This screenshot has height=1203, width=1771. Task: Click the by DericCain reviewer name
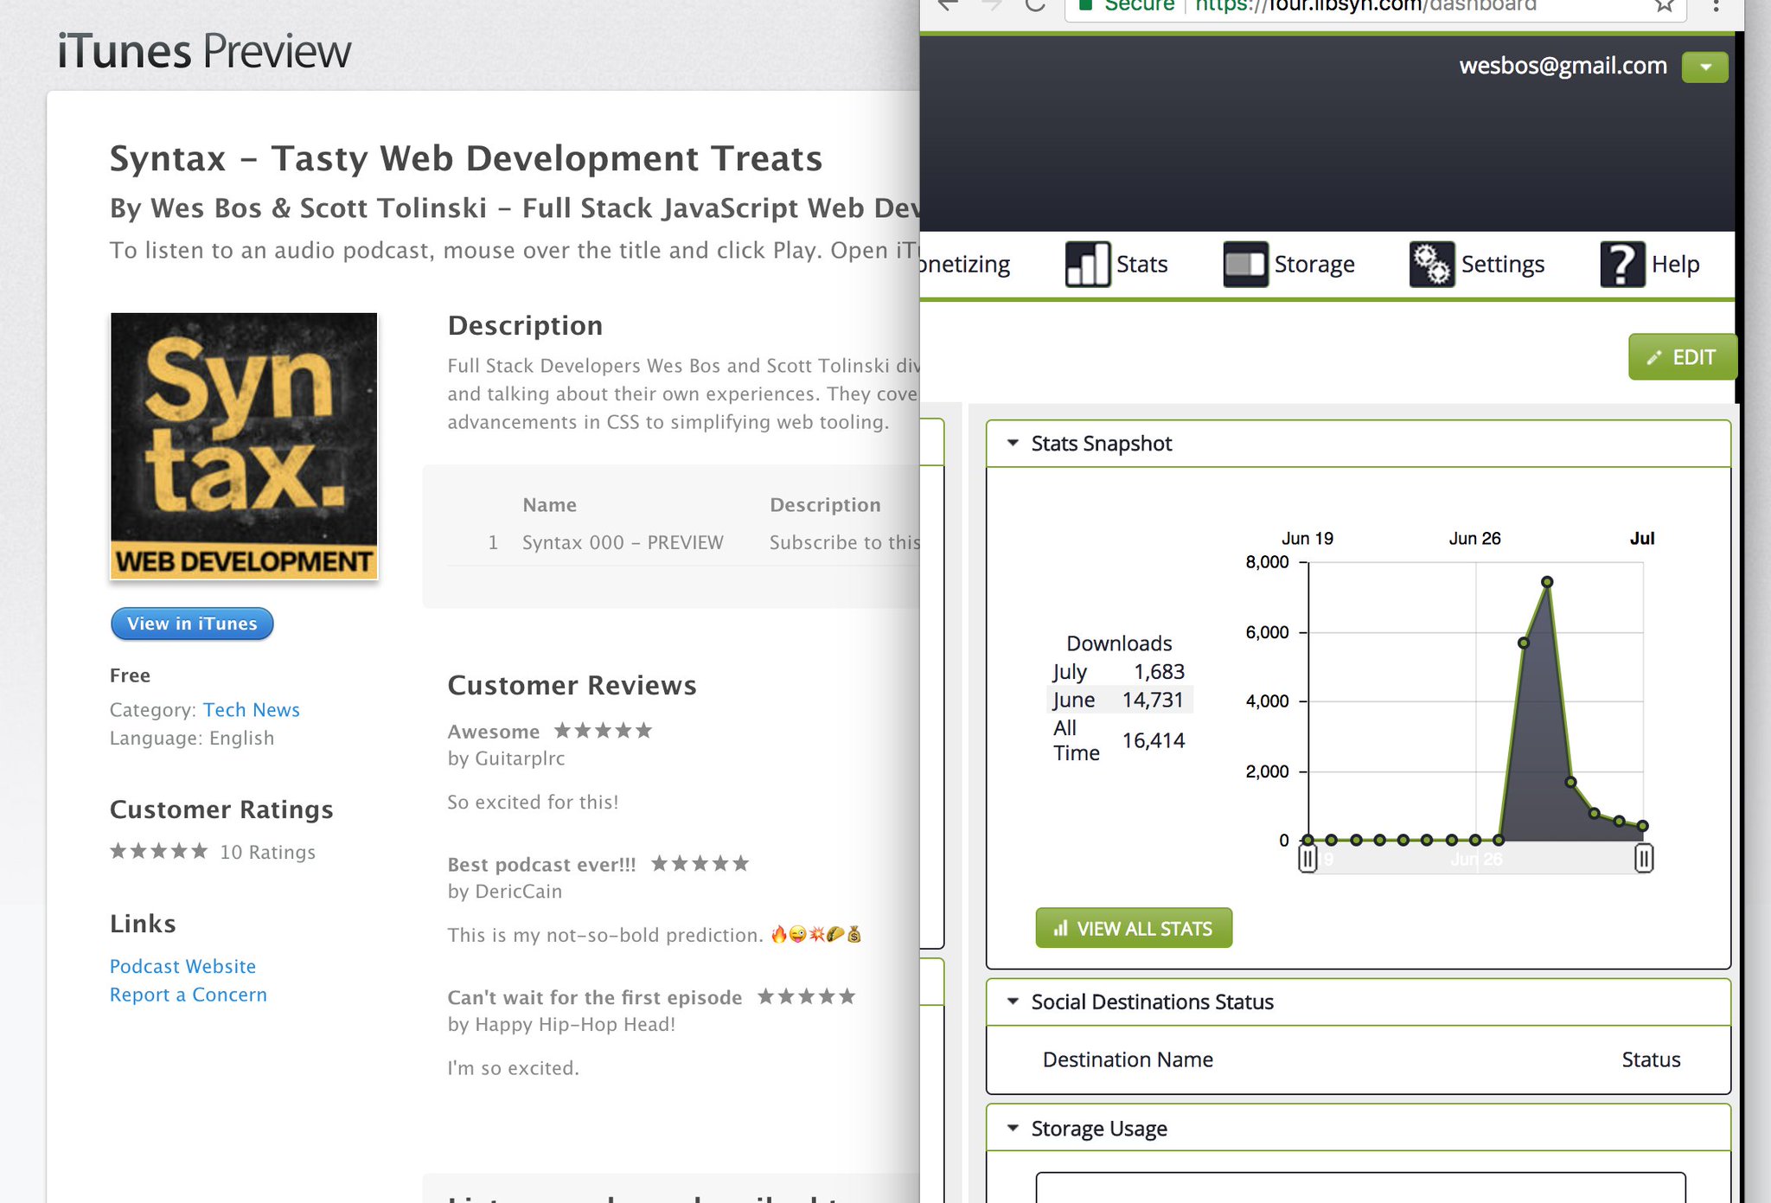coord(505,892)
